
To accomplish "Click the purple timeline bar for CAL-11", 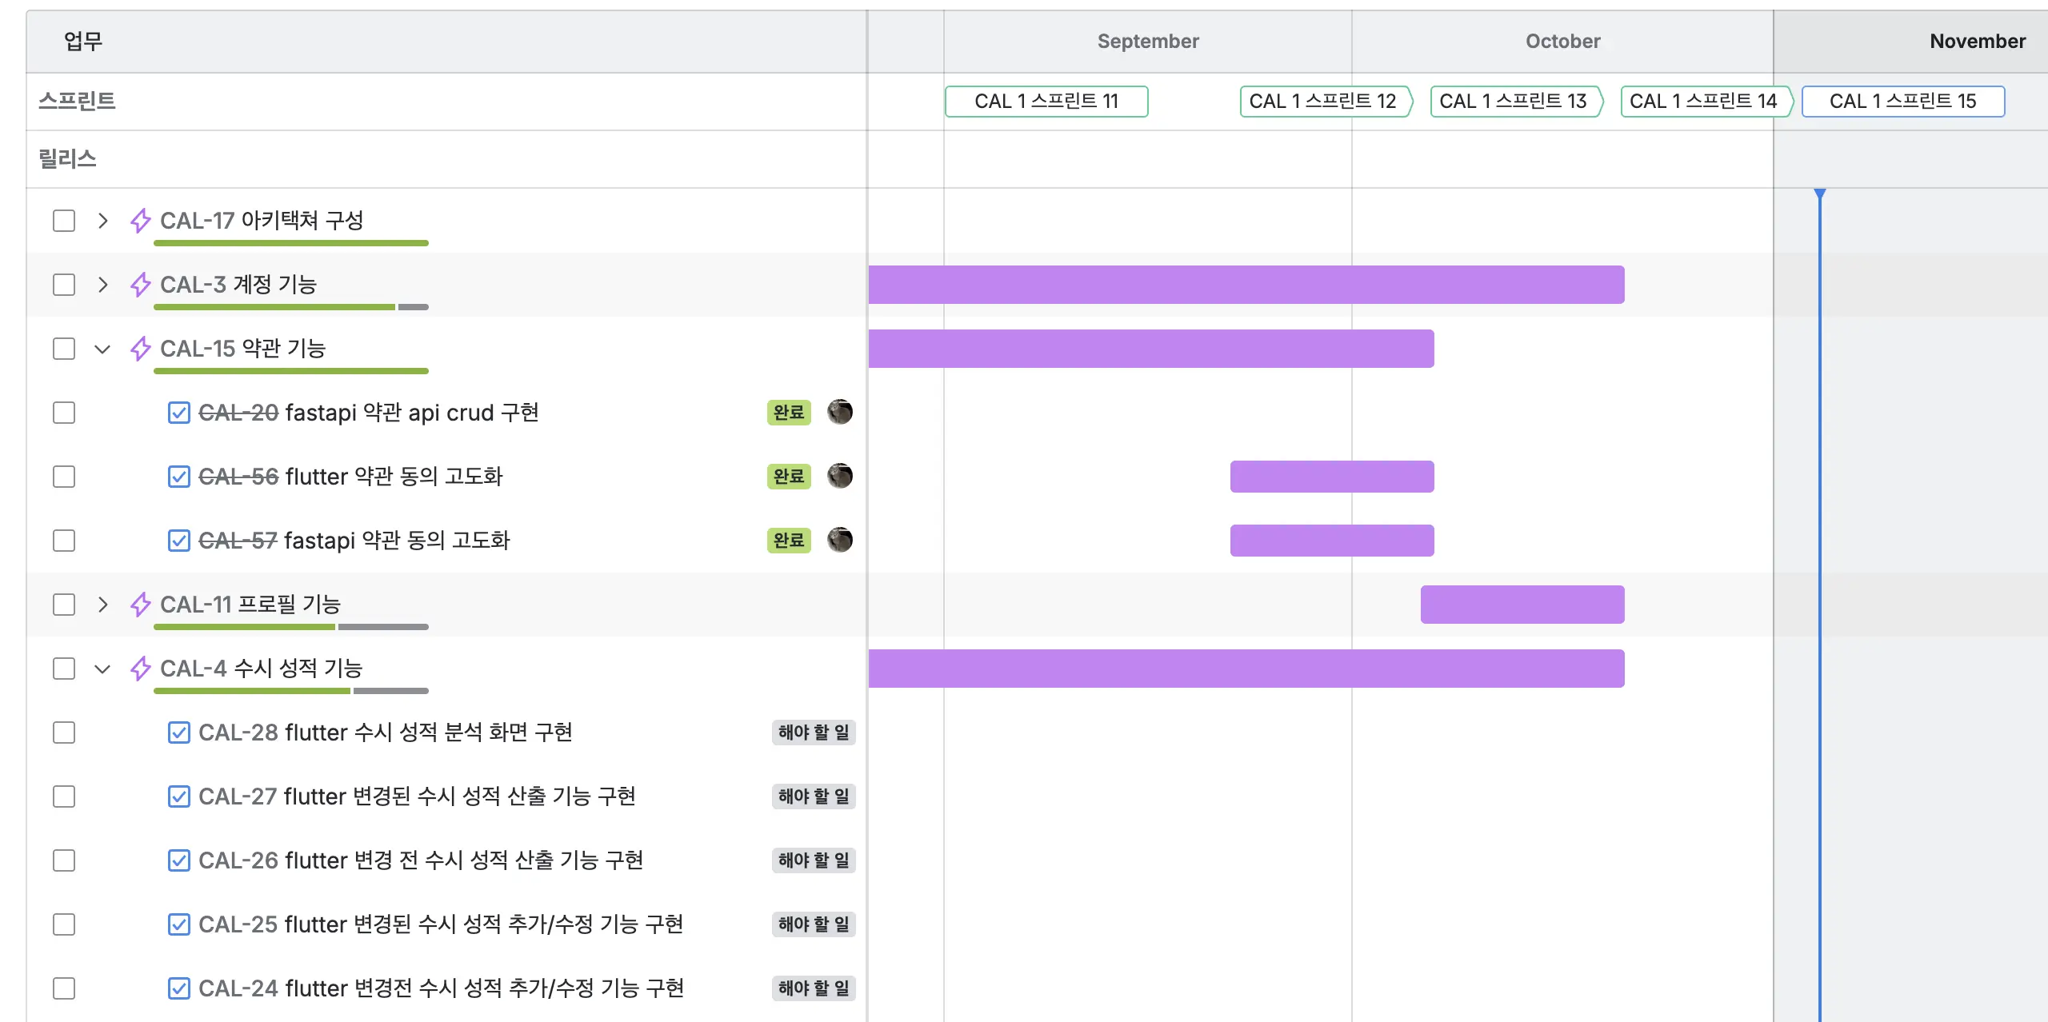I will point(1522,605).
